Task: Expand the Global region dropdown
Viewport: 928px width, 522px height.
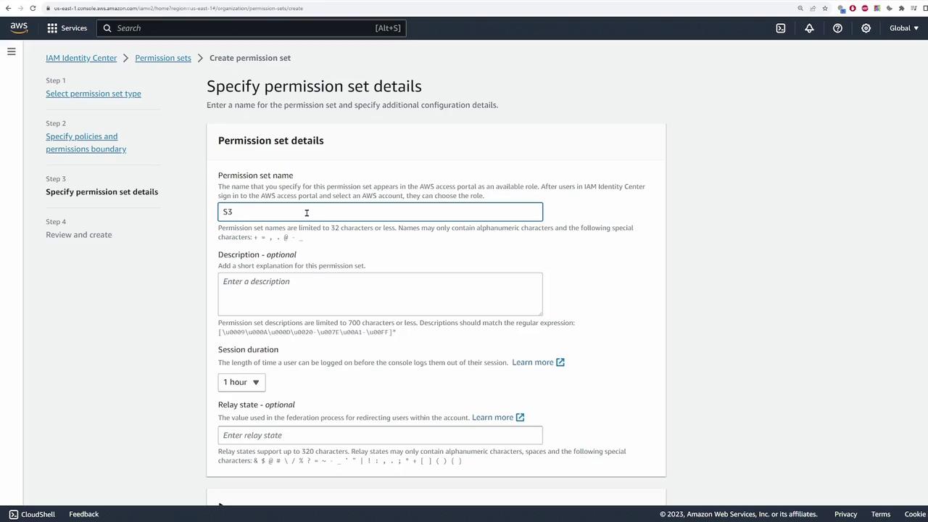Action: (904, 28)
